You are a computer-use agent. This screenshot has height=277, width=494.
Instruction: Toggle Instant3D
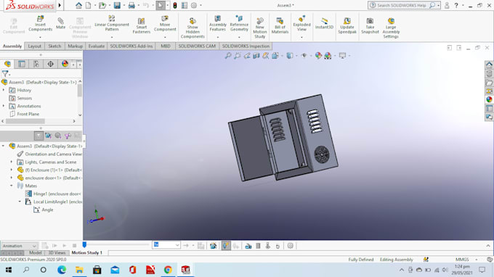[x=324, y=24]
